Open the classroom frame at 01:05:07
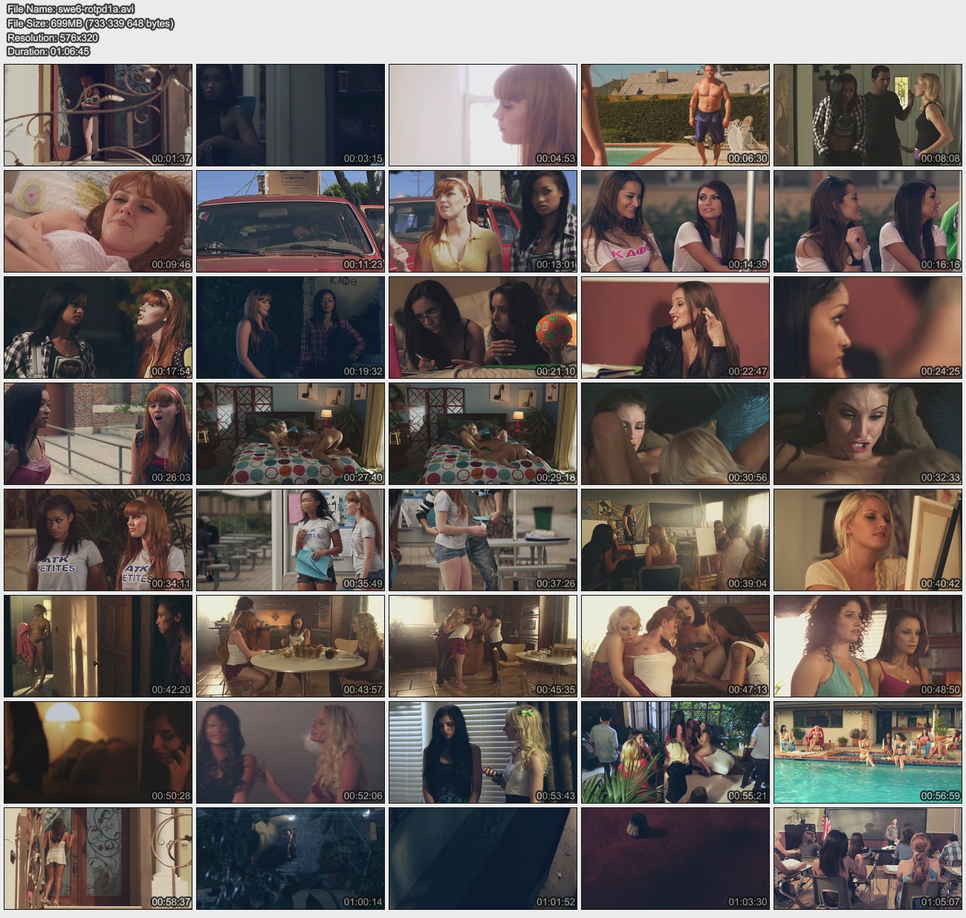This screenshot has width=966, height=918. click(x=867, y=859)
